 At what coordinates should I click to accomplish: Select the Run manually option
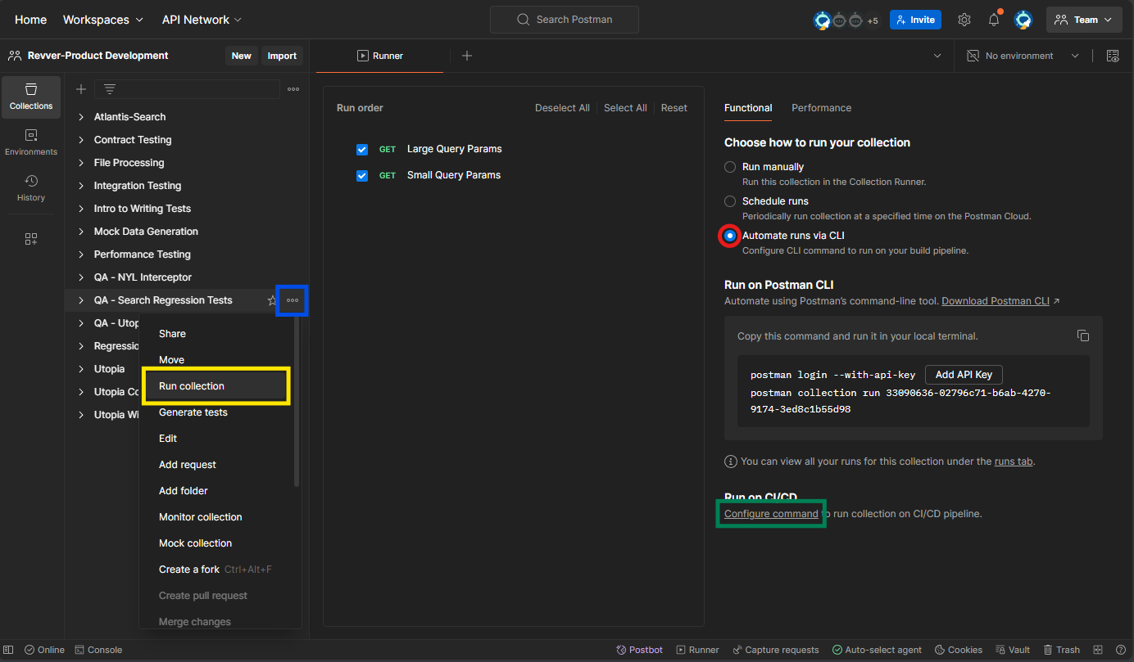point(730,167)
